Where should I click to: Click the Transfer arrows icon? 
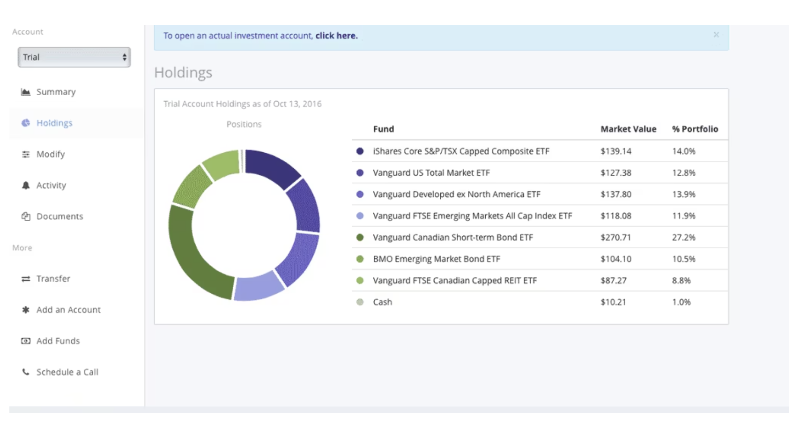click(x=26, y=279)
